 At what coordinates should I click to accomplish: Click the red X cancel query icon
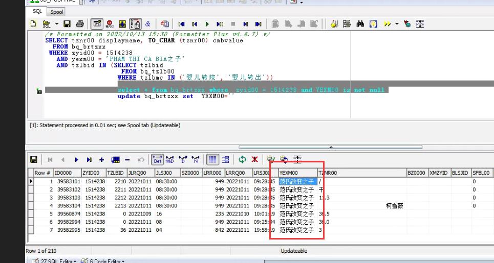coord(254,160)
